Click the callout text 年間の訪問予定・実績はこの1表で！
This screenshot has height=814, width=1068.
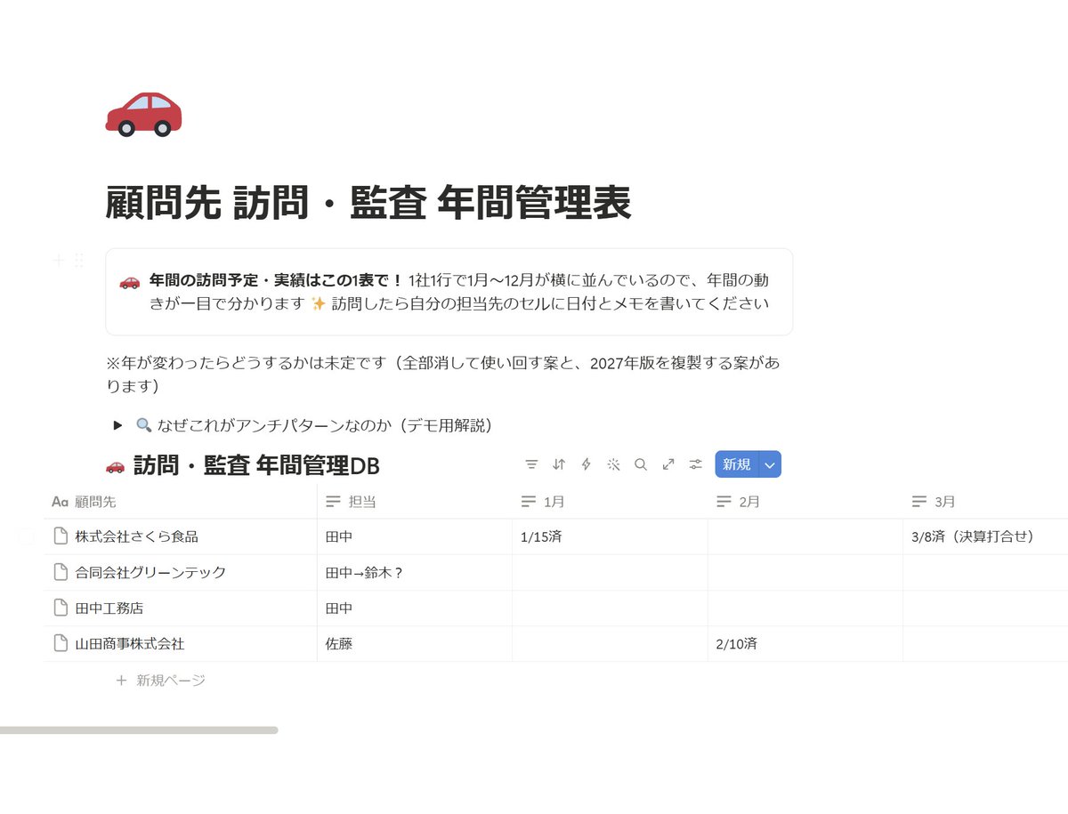[276, 280]
